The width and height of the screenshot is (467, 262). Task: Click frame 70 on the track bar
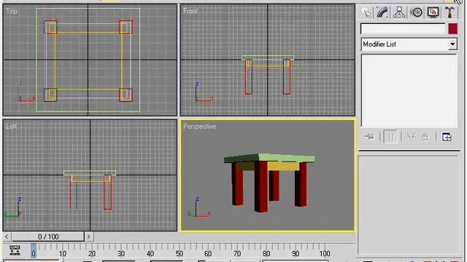[237, 254]
